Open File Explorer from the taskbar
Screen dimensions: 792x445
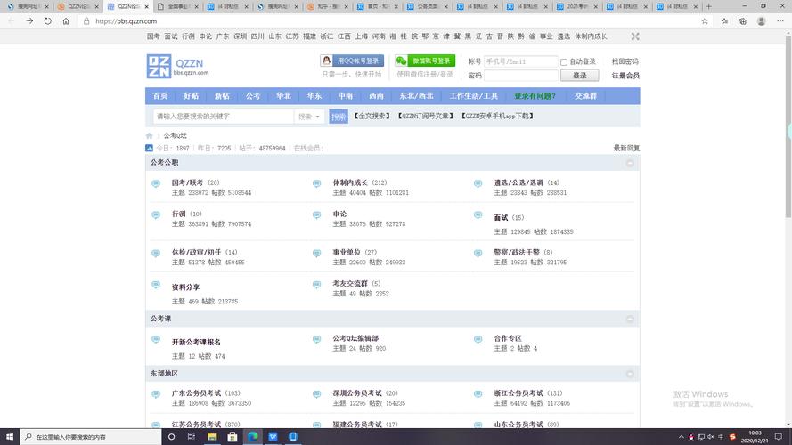tap(212, 437)
